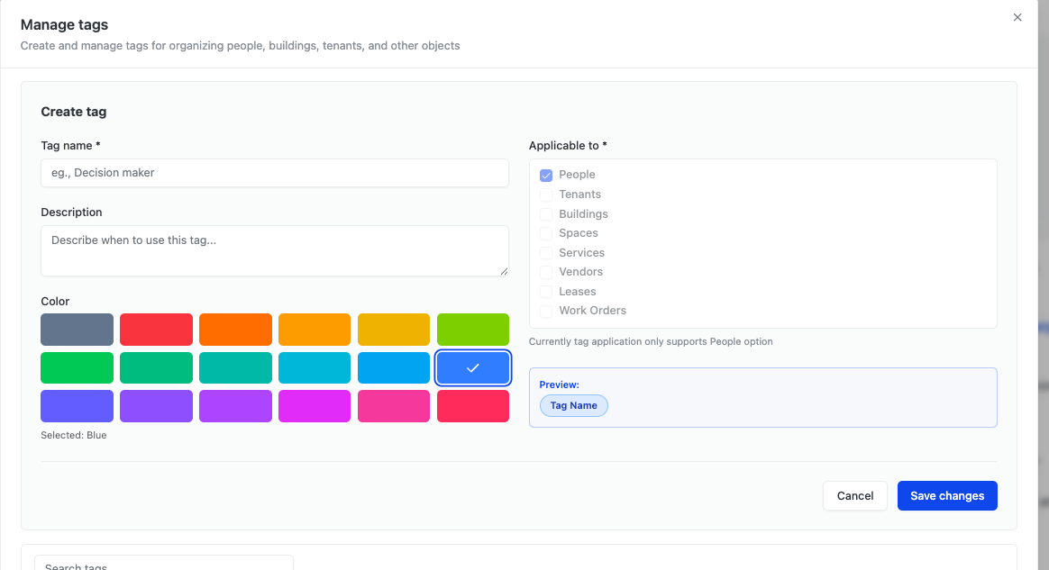
Task: Pick the hot pink color swatch
Action: point(394,406)
